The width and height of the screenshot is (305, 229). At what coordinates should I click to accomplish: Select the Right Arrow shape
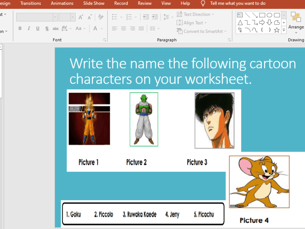coord(262,23)
